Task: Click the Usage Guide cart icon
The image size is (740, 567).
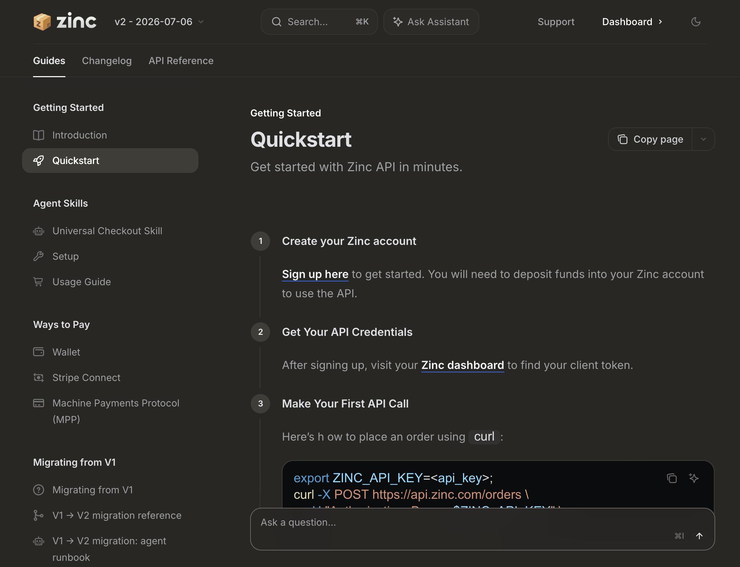Action: click(x=39, y=282)
